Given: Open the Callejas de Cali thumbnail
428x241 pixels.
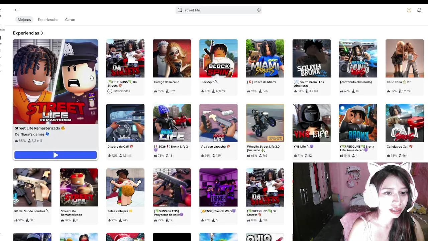Looking at the screenshot, I should pos(405,123).
